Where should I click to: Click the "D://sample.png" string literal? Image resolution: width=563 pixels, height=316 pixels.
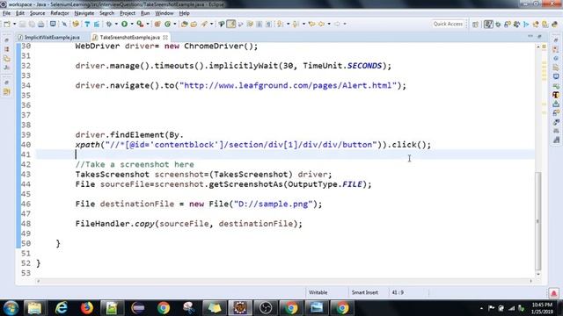(x=273, y=205)
